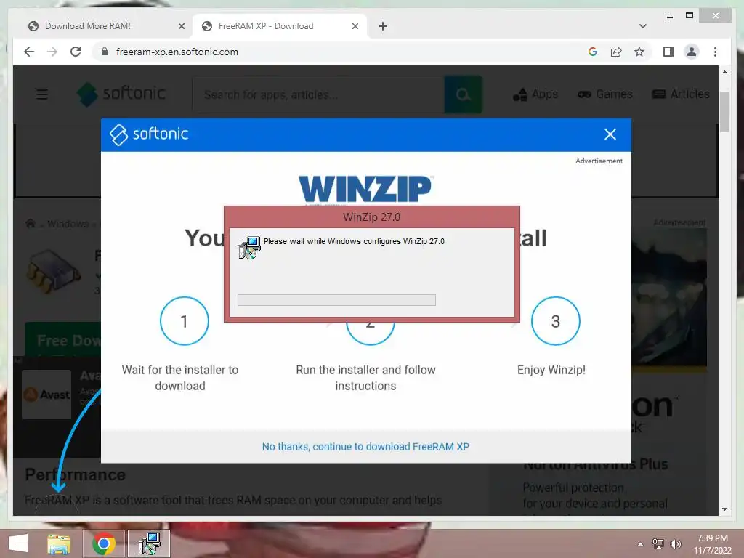Open File Explorer from the taskbar
Image resolution: width=744 pixels, height=558 pixels.
(x=58, y=543)
